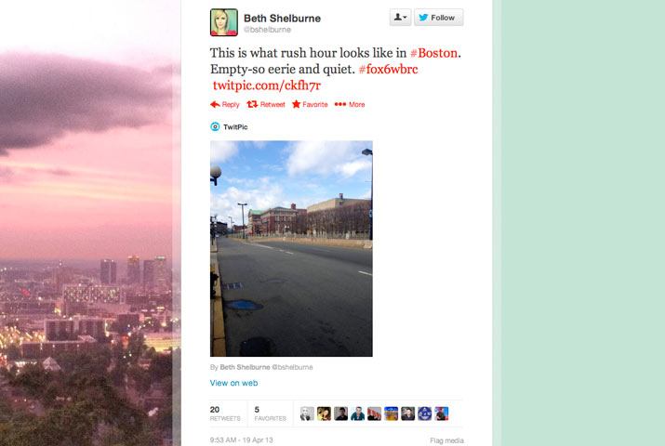Click View on web link

(x=233, y=383)
